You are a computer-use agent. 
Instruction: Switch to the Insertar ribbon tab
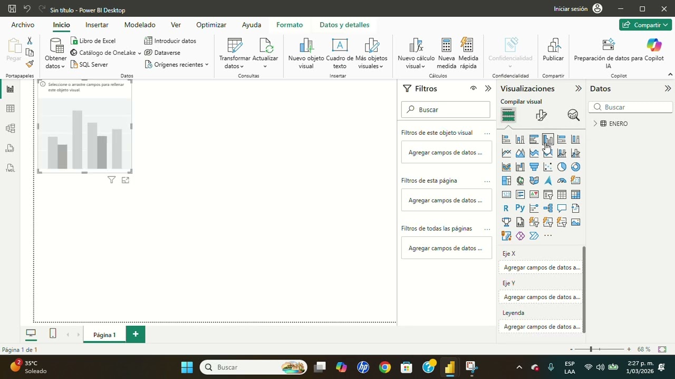click(x=97, y=25)
